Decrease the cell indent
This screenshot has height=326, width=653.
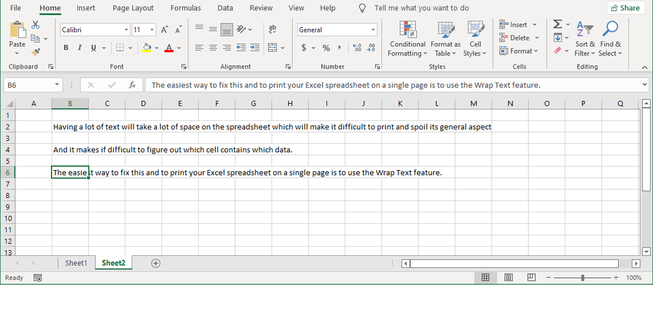(241, 48)
